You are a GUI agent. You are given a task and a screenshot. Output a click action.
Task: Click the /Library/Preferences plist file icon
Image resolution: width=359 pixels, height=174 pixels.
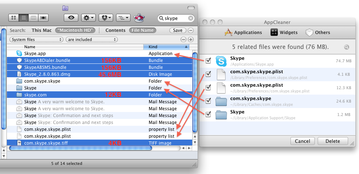(221, 75)
